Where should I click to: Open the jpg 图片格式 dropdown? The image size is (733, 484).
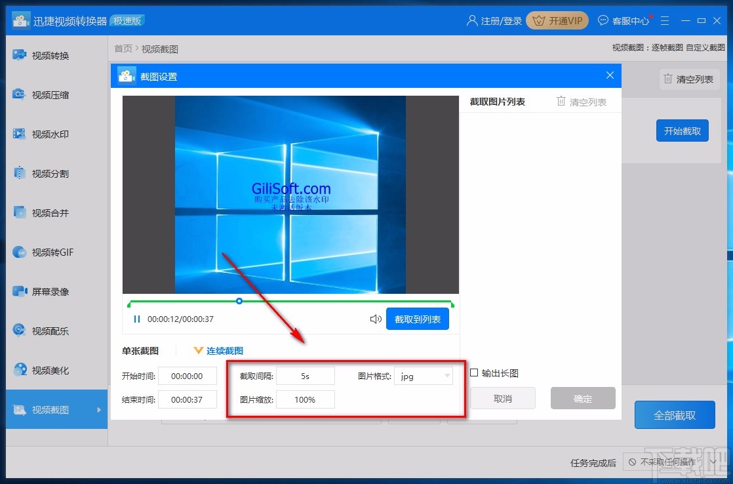point(424,376)
